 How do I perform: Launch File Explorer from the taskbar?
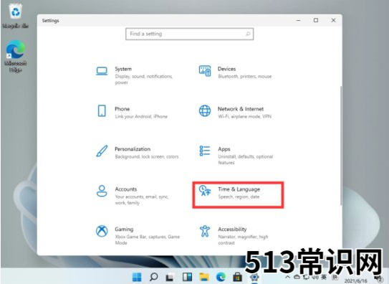204,277
